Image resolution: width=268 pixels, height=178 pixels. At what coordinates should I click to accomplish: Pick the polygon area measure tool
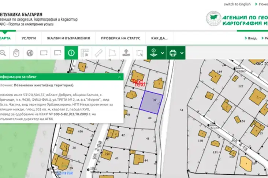[112, 53]
